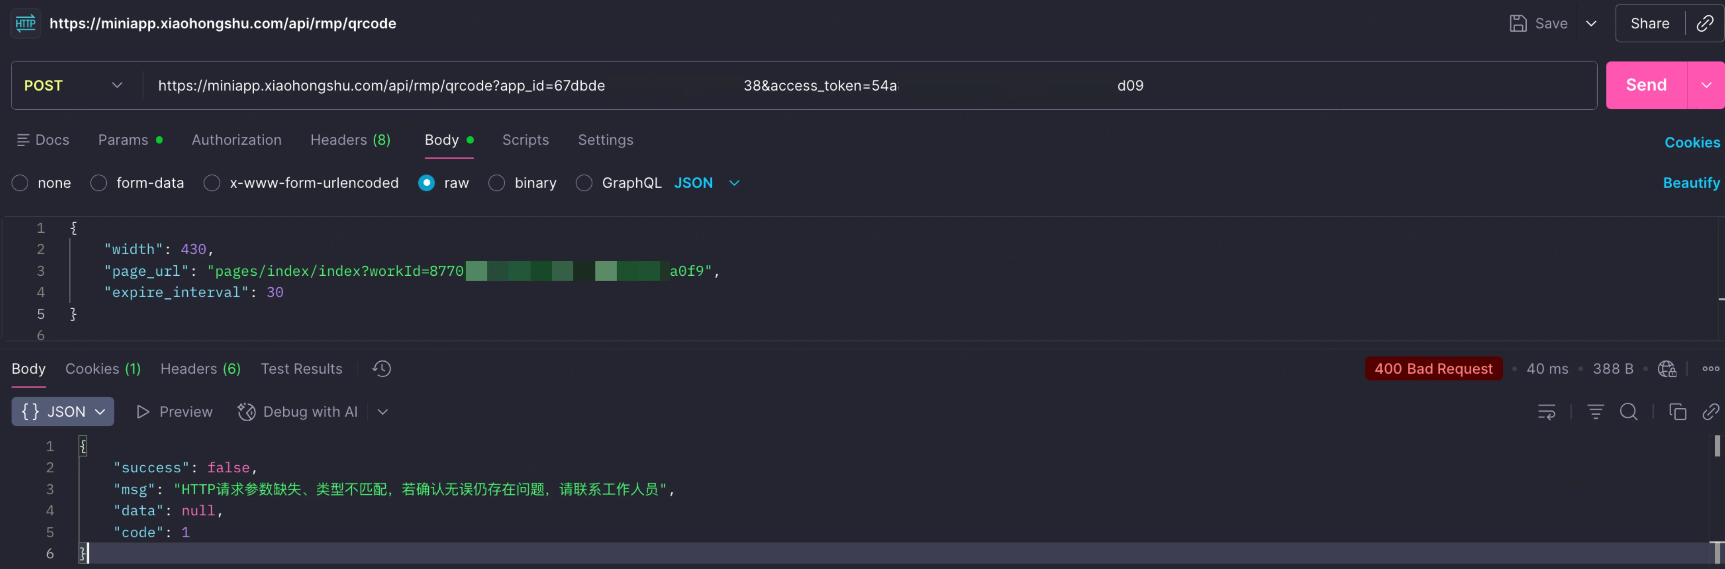This screenshot has height=569, width=1725.
Task: Open the request Headers (8) tab
Action: [x=350, y=140]
